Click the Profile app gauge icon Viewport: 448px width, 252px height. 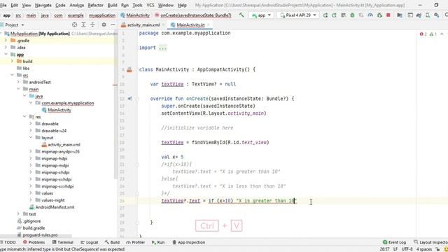click(x=370, y=15)
